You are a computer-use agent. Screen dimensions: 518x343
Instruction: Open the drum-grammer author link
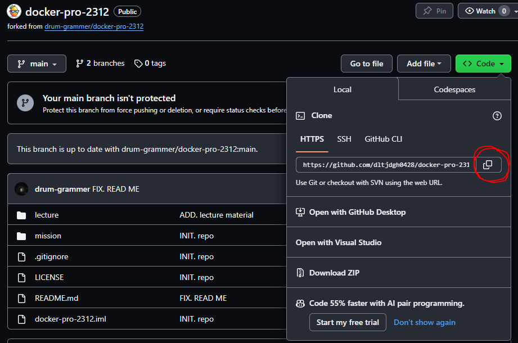click(x=62, y=189)
